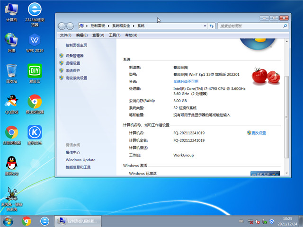Click the Windows Start orb
This screenshot has width=303, height=227.
pos(8,221)
